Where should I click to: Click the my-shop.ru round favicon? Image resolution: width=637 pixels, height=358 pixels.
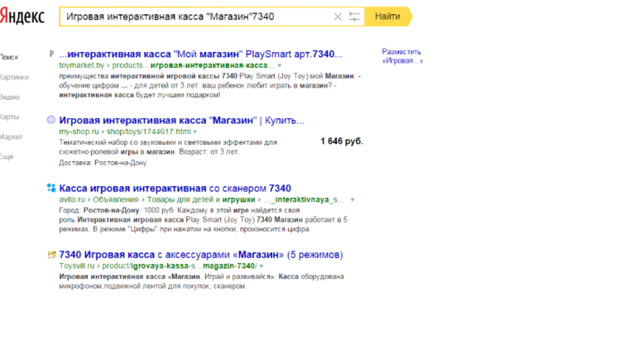point(51,120)
